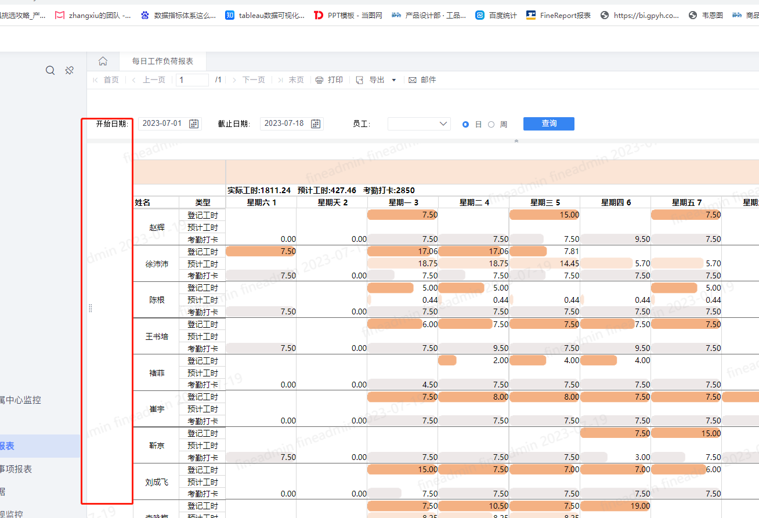Click 徐沛沛's 14.45 预计工时 value
The width and height of the screenshot is (759, 518).
[x=569, y=263]
